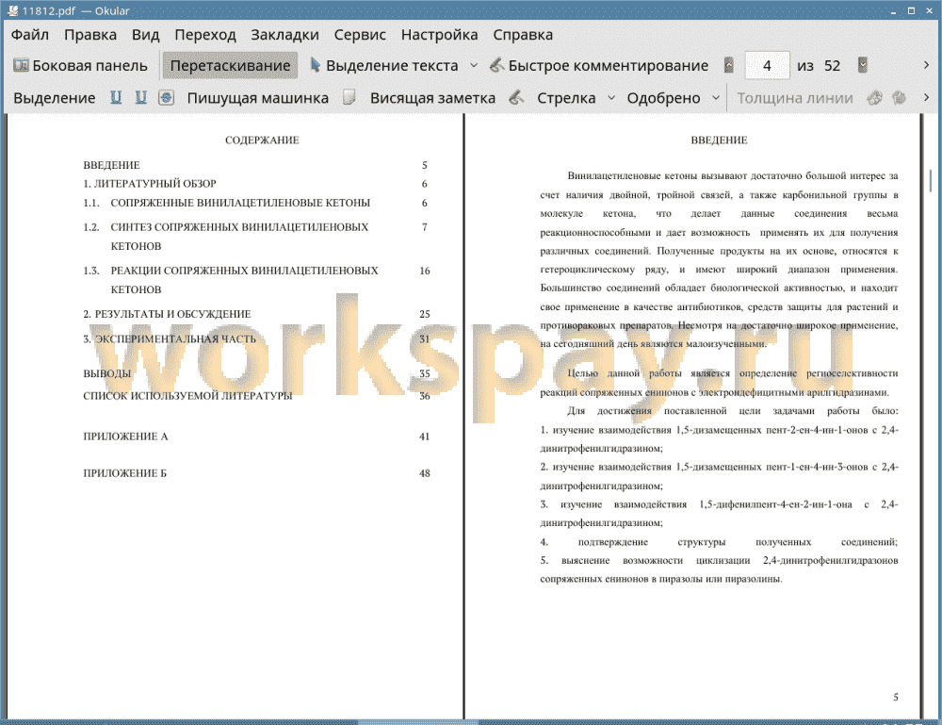Select the Underline annotation tool
Screen dimensions: 942x725
point(116,98)
